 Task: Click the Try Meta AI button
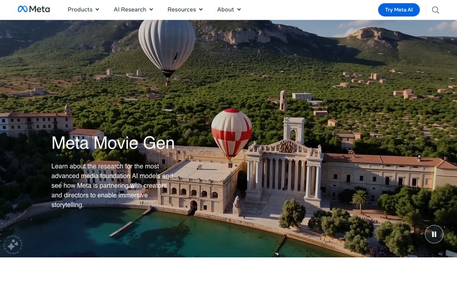[399, 10]
